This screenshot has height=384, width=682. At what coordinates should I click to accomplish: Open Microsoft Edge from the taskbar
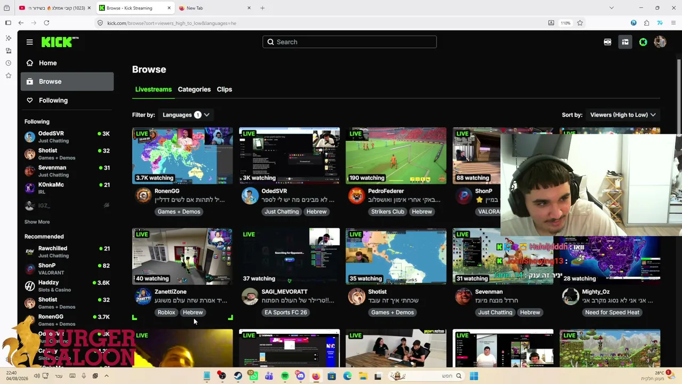[x=347, y=376]
